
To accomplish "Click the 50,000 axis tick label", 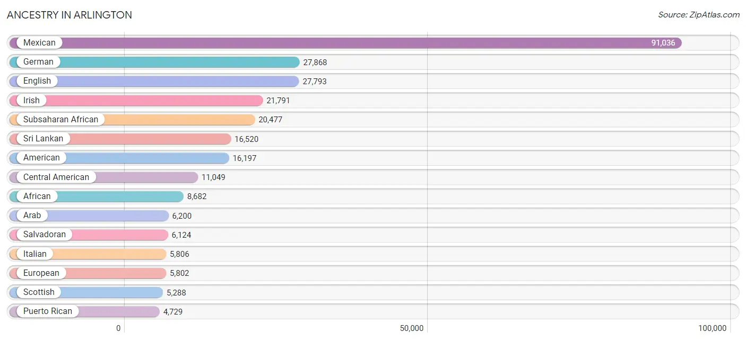I will [412, 328].
